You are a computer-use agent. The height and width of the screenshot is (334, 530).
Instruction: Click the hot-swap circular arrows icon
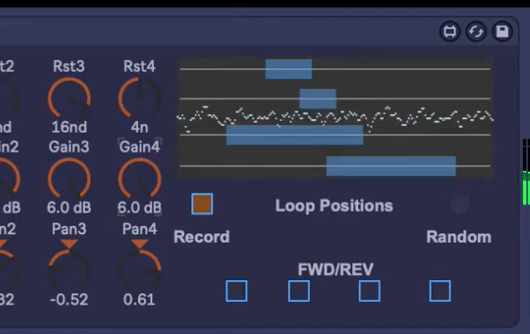(x=476, y=32)
